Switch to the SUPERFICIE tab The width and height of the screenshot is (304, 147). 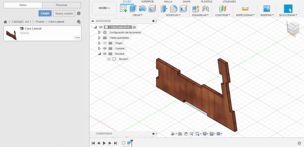click(x=147, y=2)
